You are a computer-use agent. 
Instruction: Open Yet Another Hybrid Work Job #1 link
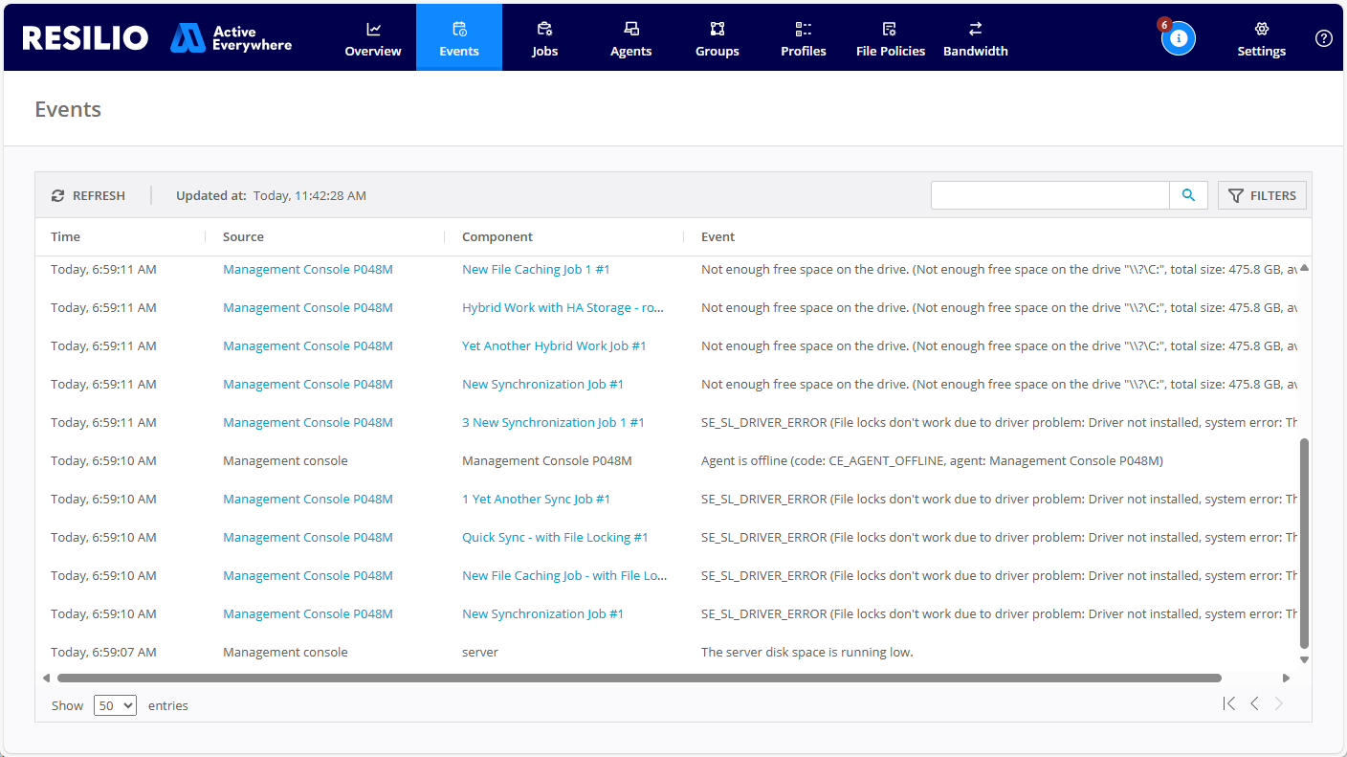(x=554, y=345)
